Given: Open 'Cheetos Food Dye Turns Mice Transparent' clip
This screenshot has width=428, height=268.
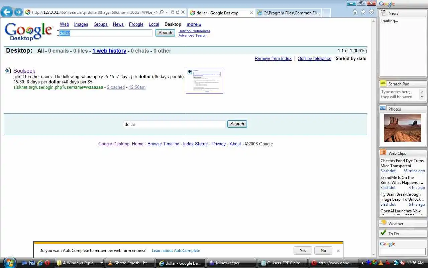Looking at the screenshot, I should 402,163.
